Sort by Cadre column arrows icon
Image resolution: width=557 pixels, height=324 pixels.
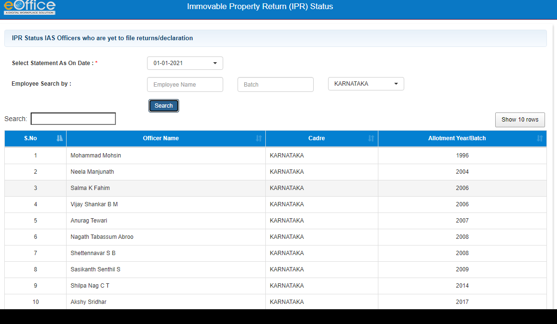pos(371,138)
